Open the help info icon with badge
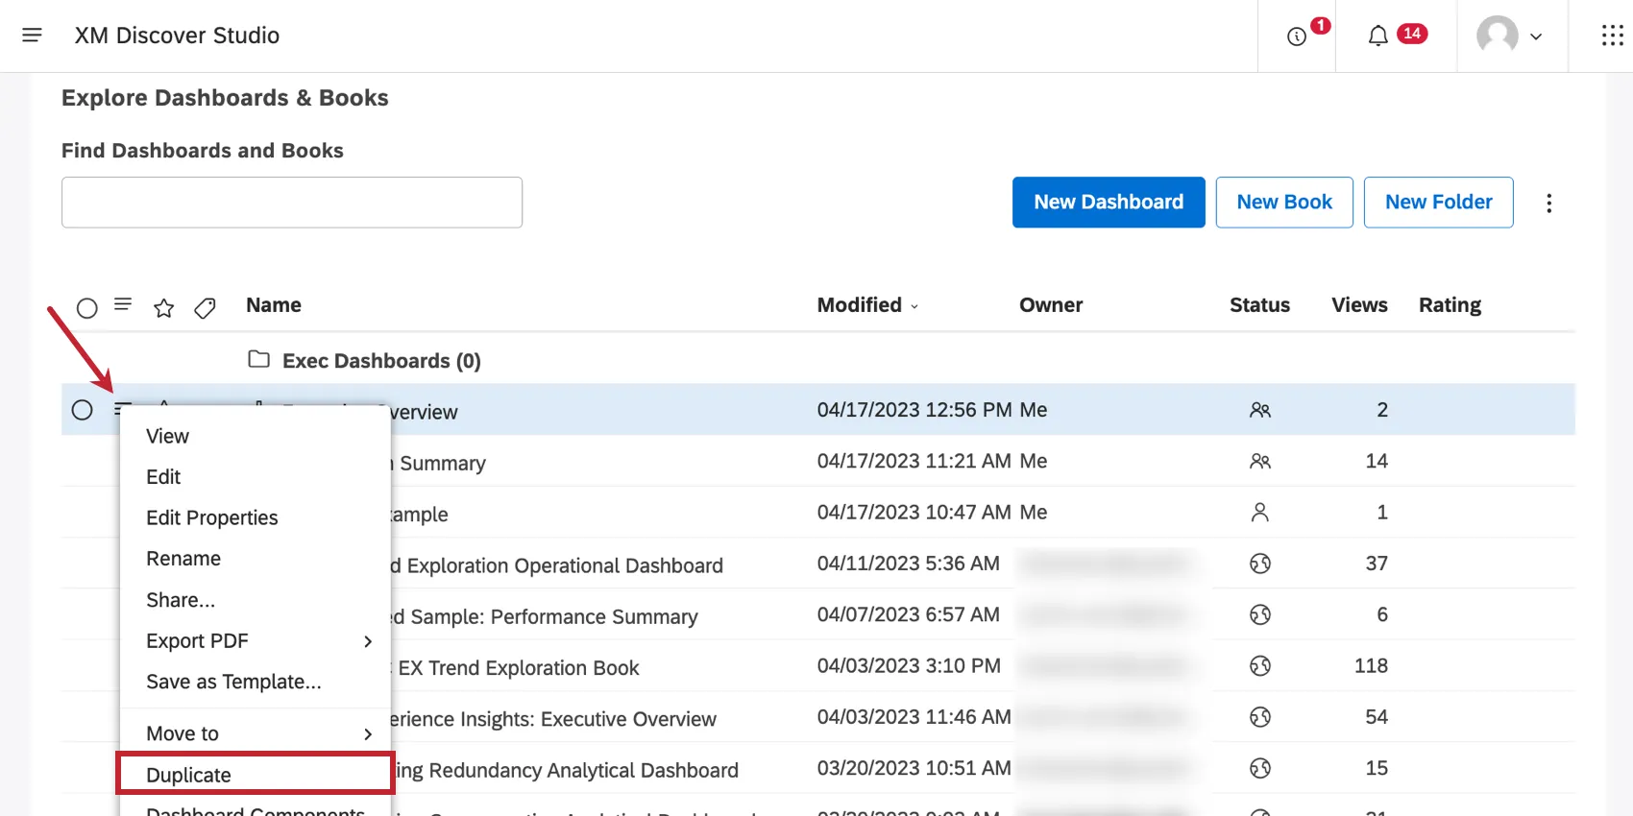The height and width of the screenshot is (816, 1633). click(1297, 36)
